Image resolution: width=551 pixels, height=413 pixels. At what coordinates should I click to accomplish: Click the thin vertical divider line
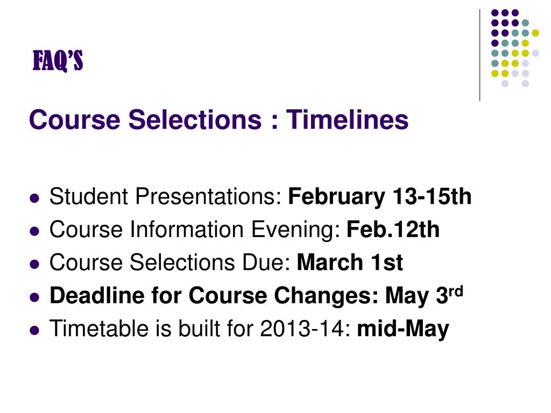tap(479, 55)
